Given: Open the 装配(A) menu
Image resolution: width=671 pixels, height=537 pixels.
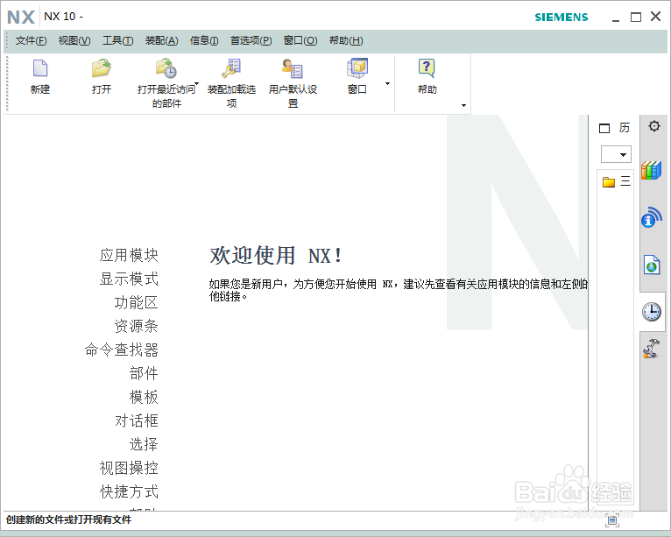Looking at the screenshot, I should [x=161, y=40].
